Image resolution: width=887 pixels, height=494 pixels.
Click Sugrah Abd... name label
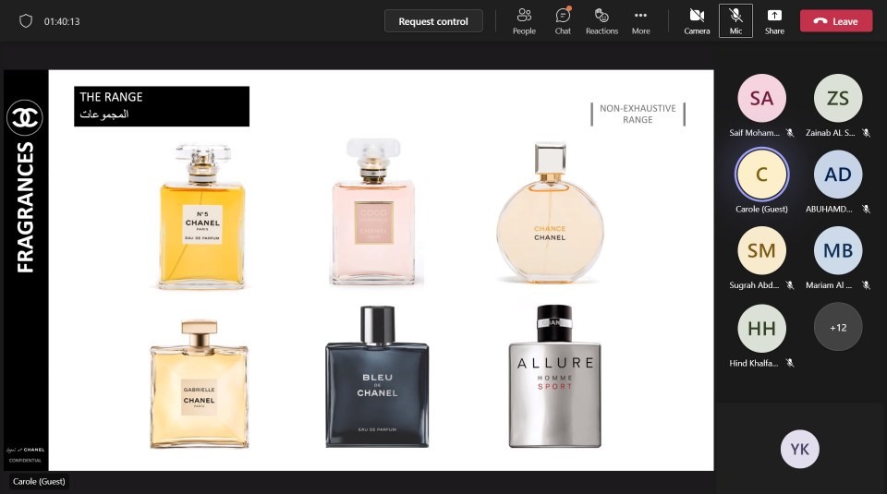click(x=754, y=285)
